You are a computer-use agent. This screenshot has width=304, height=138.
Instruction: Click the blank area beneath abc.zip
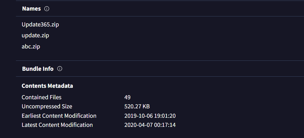pyautogui.click(x=160, y=55)
